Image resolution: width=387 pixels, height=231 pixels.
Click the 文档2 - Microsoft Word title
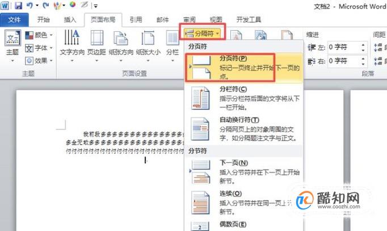[350, 6]
